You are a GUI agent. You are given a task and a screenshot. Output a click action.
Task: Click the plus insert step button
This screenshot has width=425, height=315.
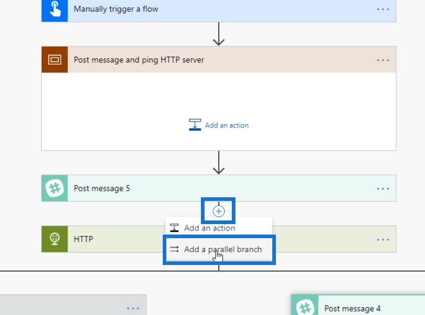[x=219, y=211]
